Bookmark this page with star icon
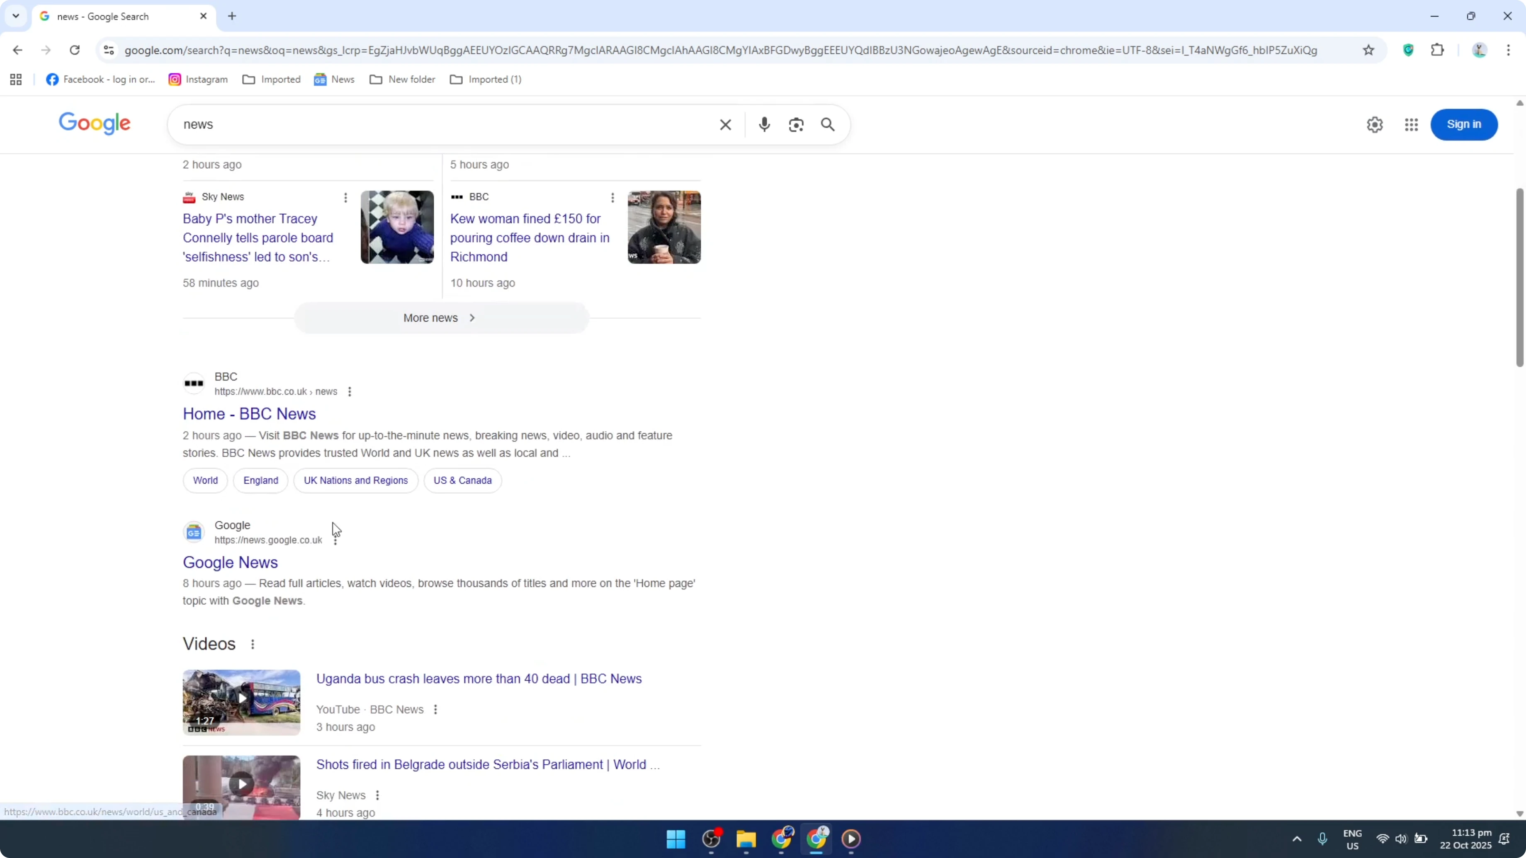The height and width of the screenshot is (858, 1526). pos(1368,50)
